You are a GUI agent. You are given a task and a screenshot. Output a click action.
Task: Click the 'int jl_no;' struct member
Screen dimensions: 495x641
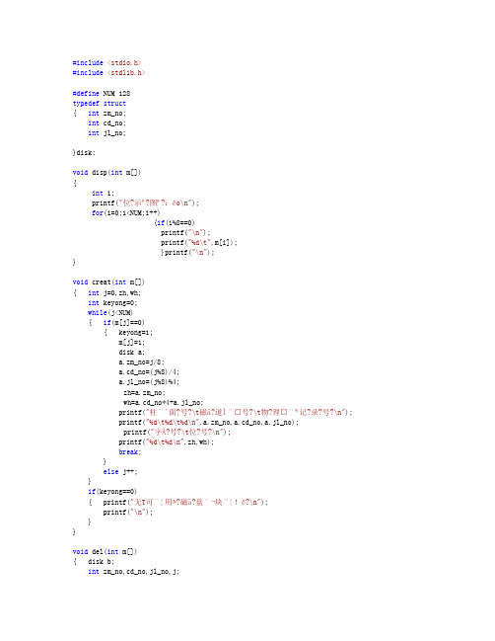click(106, 133)
